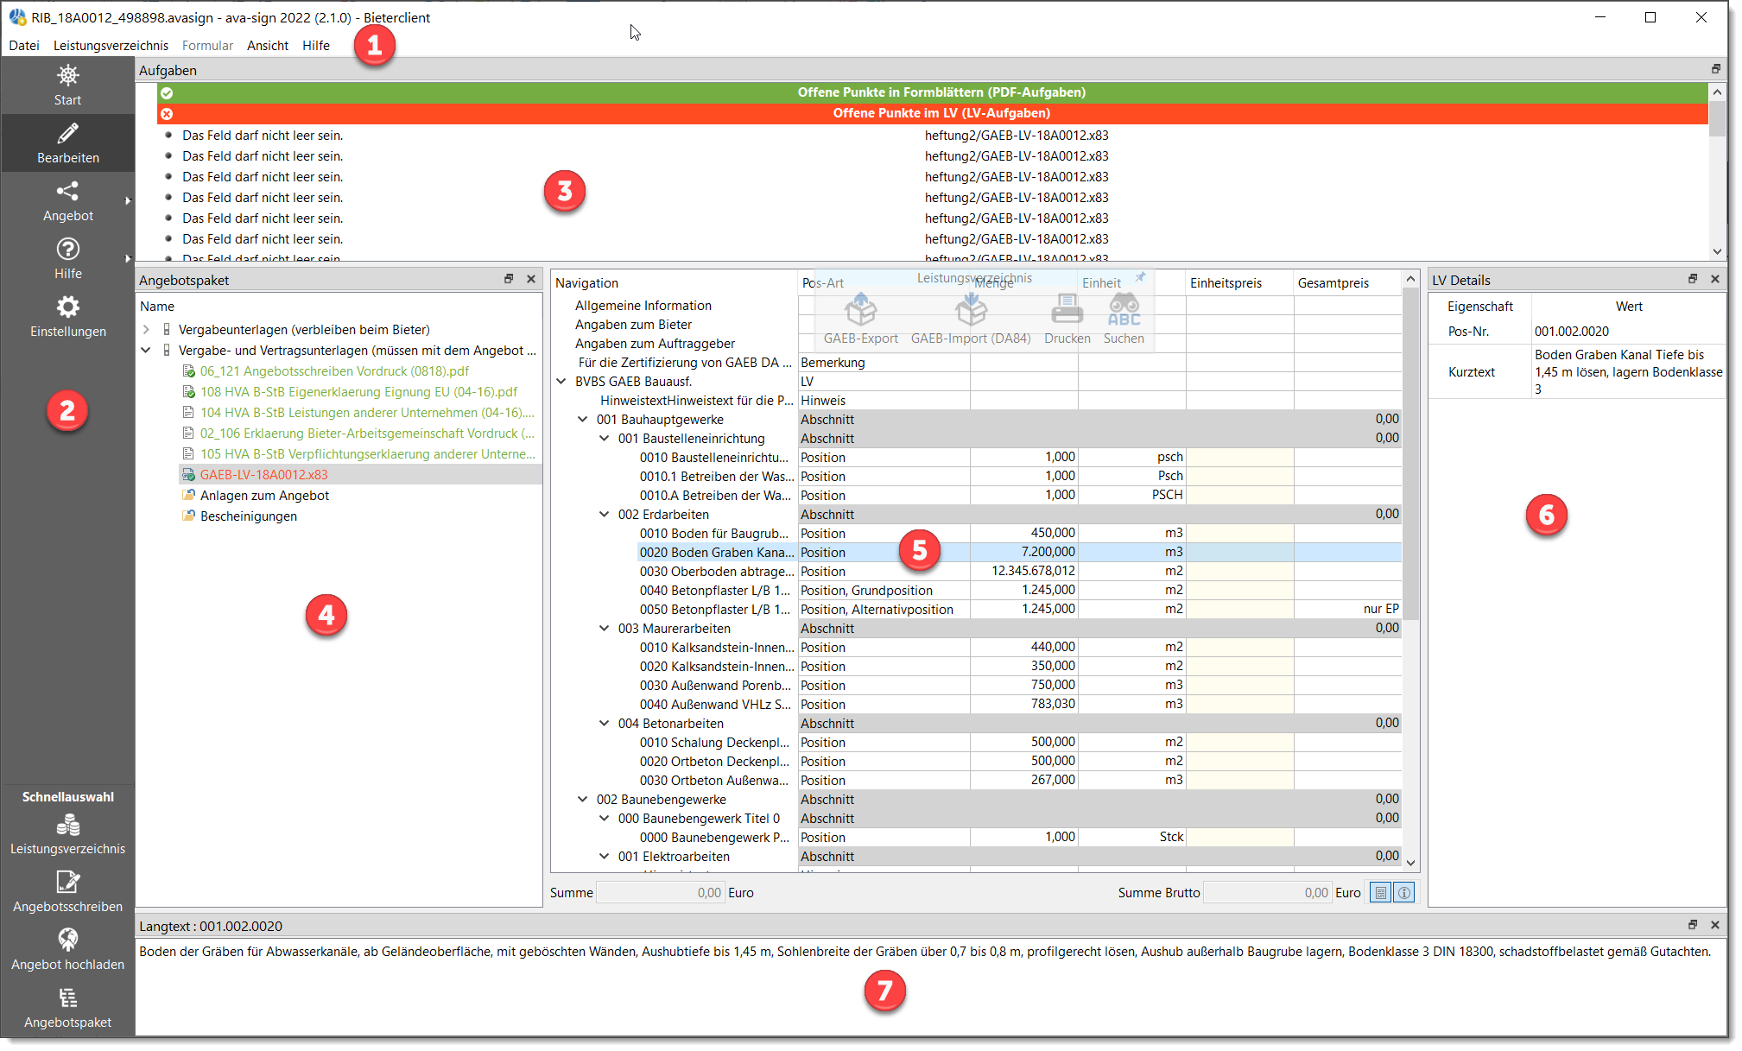Click the pin icon on floating toolbar
Screen dimensions: 1742x1051
point(1140,277)
